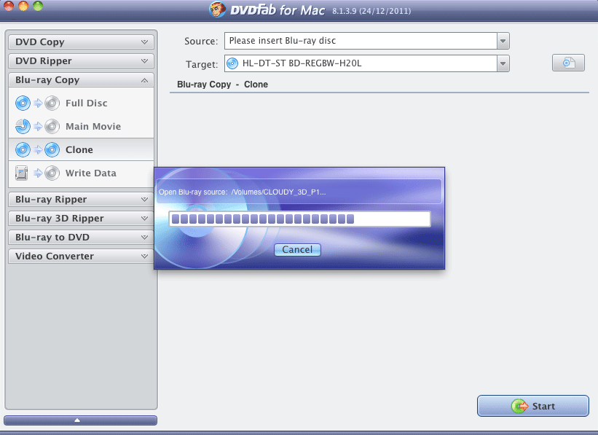This screenshot has height=435, width=598.
Task: Click the Target: label
Action: coord(202,64)
